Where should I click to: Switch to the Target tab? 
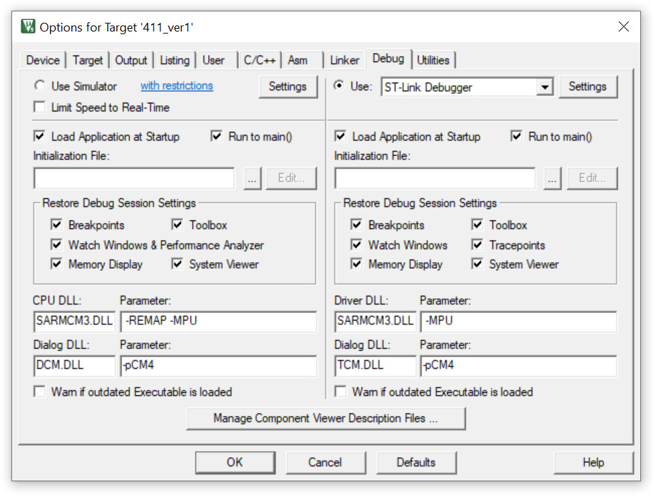pyautogui.click(x=87, y=60)
